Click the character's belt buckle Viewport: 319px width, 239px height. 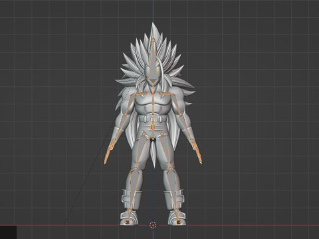pos(153,119)
